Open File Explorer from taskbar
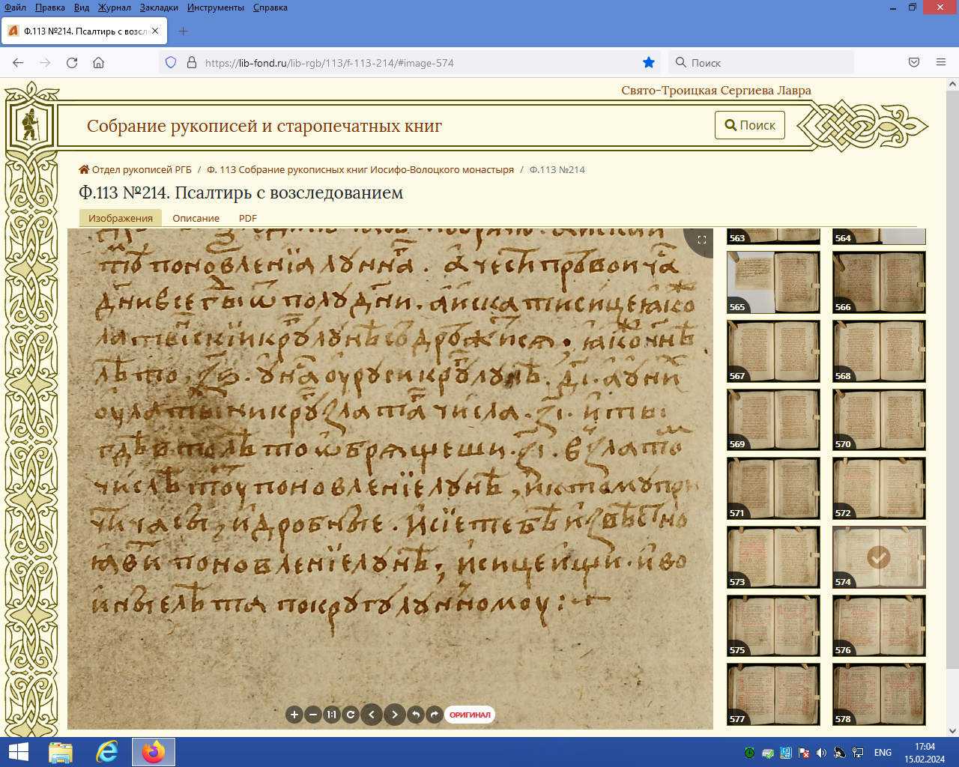This screenshot has width=959, height=767. pyautogui.click(x=61, y=752)
